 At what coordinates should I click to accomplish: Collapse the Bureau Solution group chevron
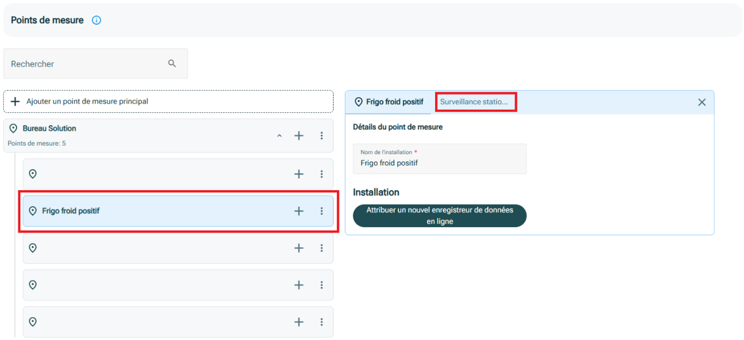point(279,136)
